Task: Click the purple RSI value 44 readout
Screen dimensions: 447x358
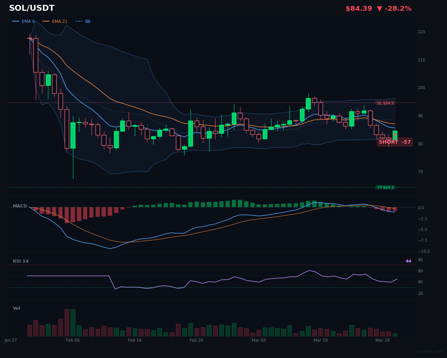Action: (x=408, y=261)
